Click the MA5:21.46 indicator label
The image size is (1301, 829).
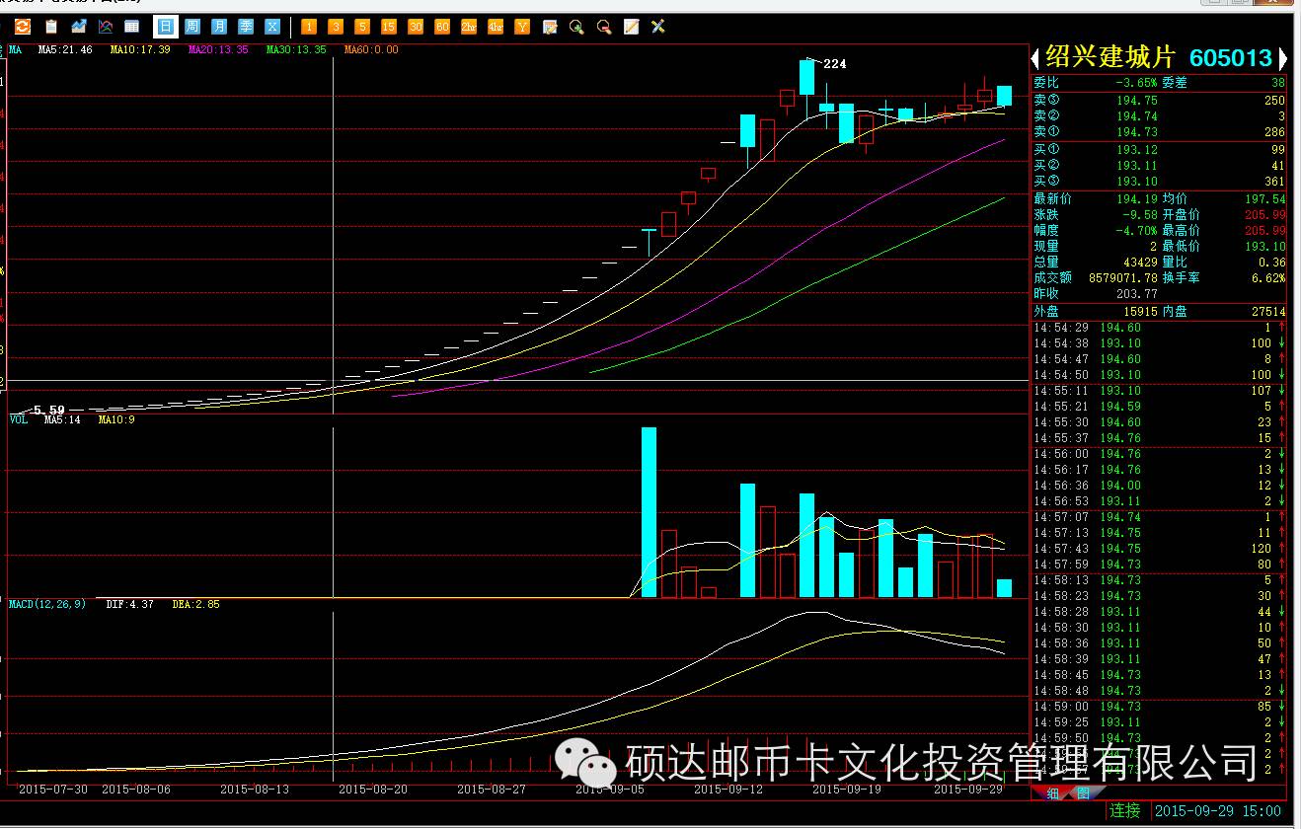65,49
